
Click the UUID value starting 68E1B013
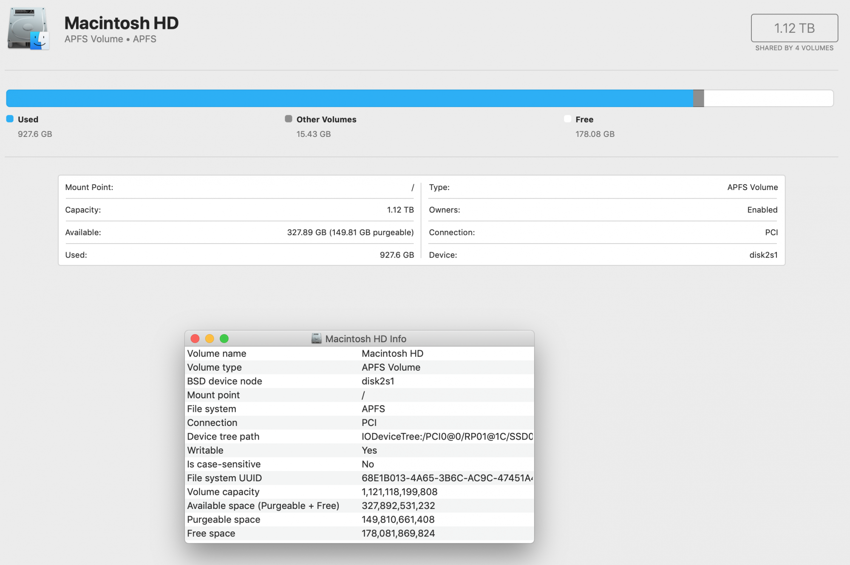coord(448,478)
